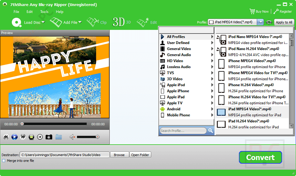Choose iPhone H.264 Video for TV profile icon
Image resolution: width=296 pixels, height=176 pixels.
coord(221,100)
